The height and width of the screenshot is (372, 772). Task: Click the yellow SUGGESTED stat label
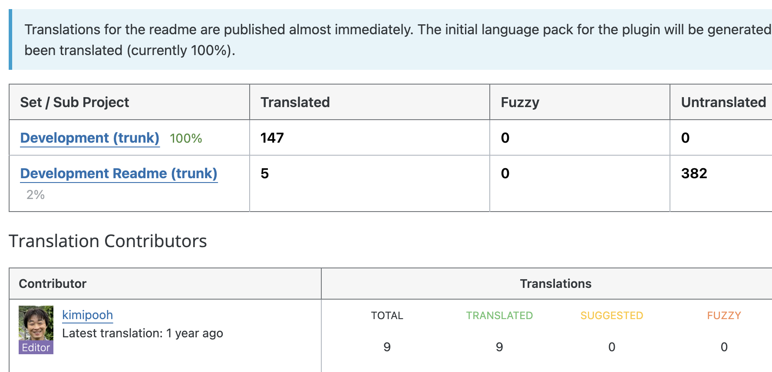point(611,316)
